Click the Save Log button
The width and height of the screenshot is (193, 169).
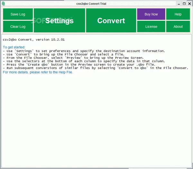pyautogui.click(x=18, y=14)
